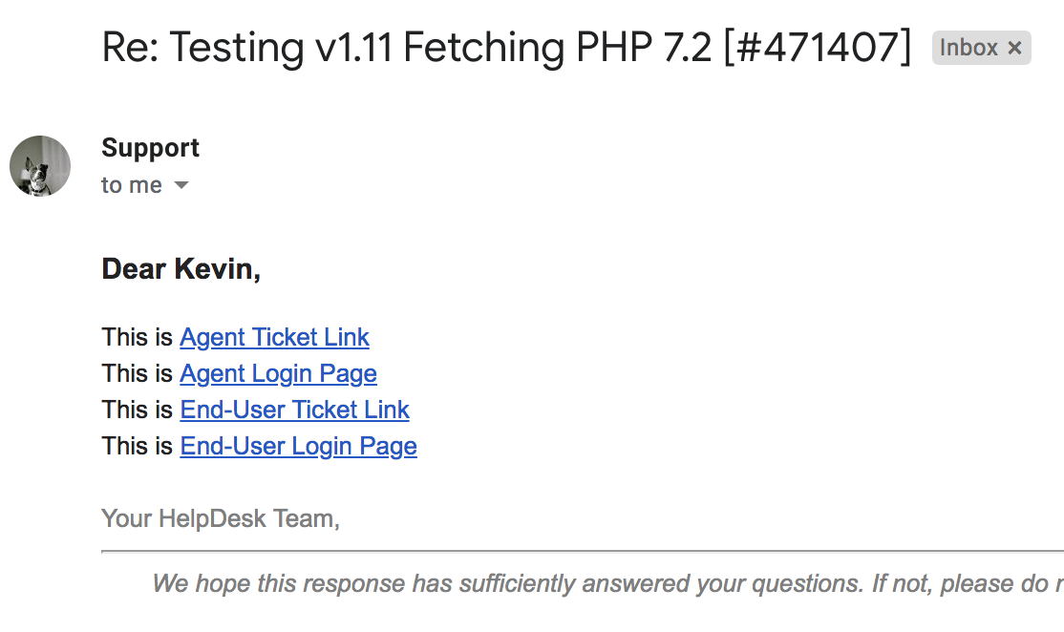Remove the Inbox label with its X
This screenshot has height=632, width=1064.
[1014, 48]
